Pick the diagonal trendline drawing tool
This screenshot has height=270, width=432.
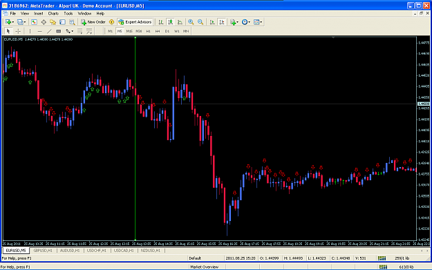(49, 31)
